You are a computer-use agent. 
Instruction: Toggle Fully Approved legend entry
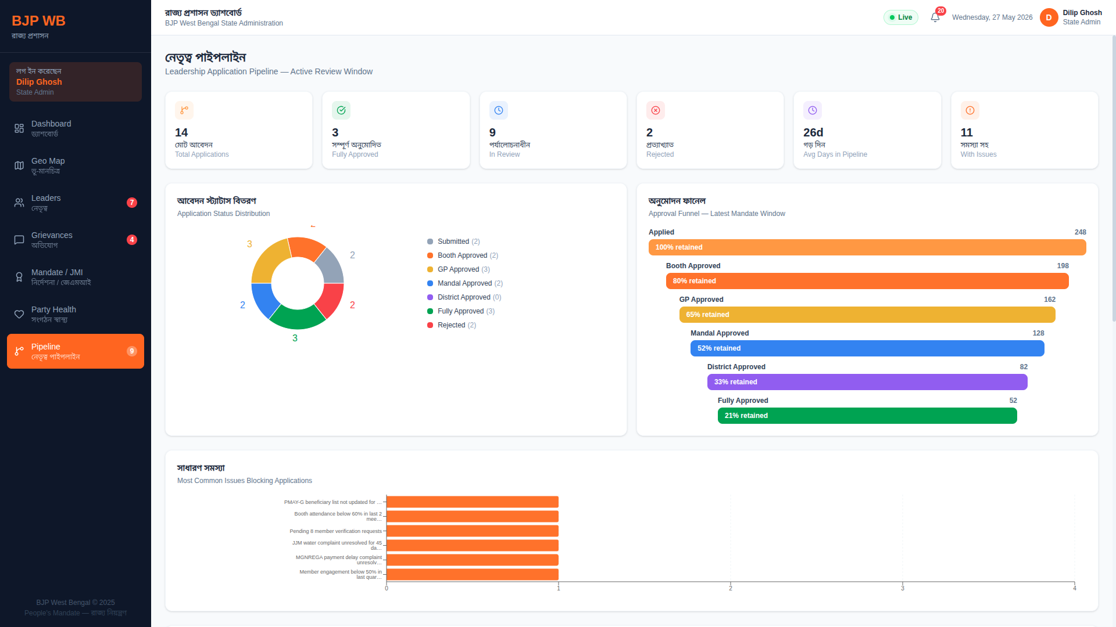tap(461, 311)
